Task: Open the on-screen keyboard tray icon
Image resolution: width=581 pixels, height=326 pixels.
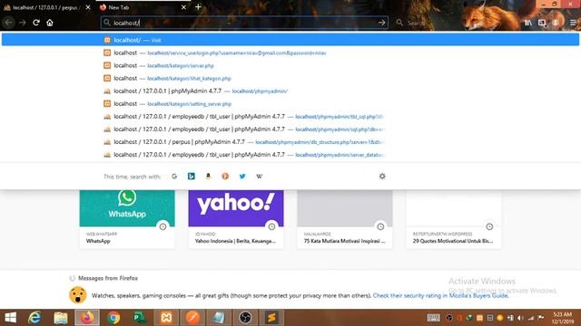Action: coord(433,318)
